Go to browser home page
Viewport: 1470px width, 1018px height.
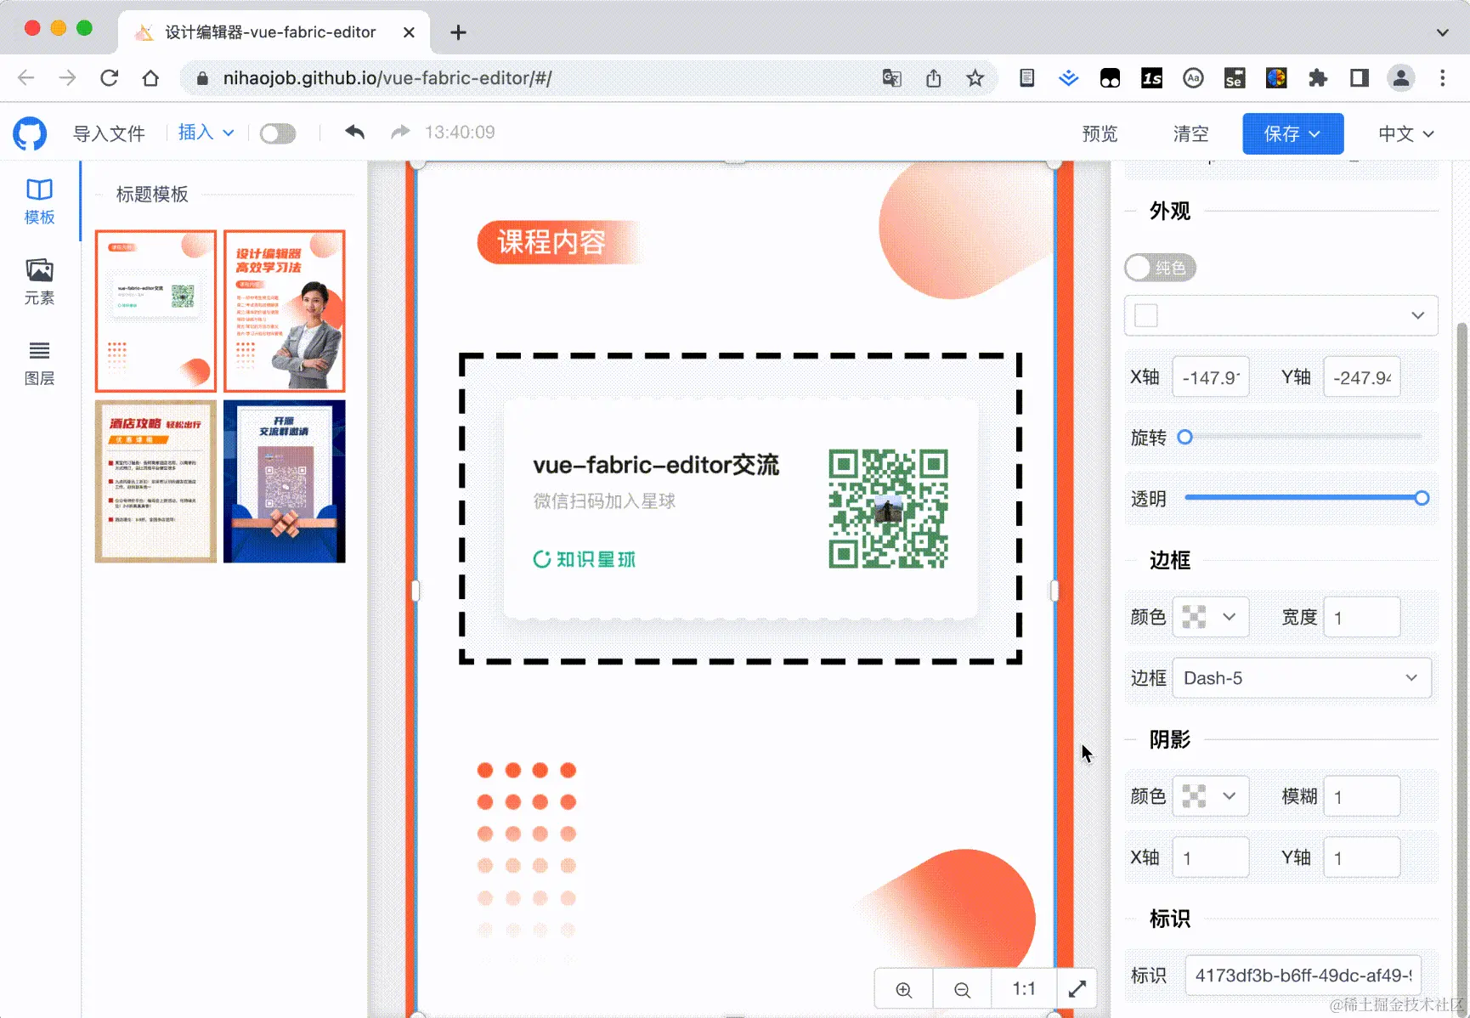click(x=150, y=78)
